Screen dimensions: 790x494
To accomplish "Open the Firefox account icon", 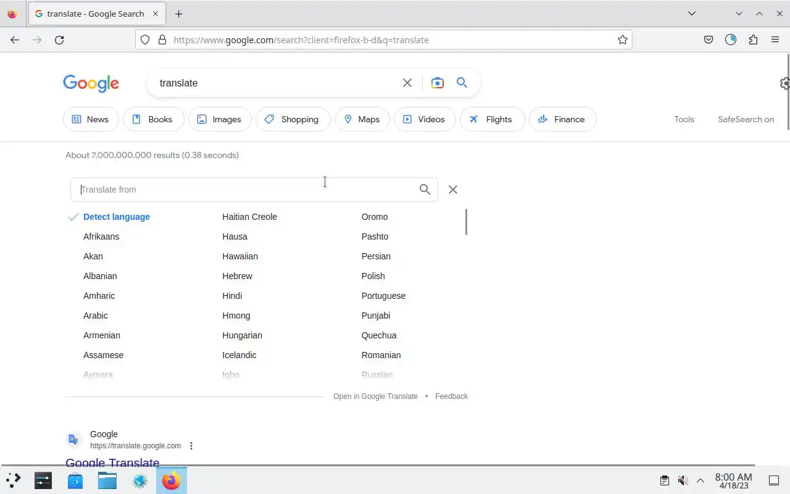I will point(731,40).
